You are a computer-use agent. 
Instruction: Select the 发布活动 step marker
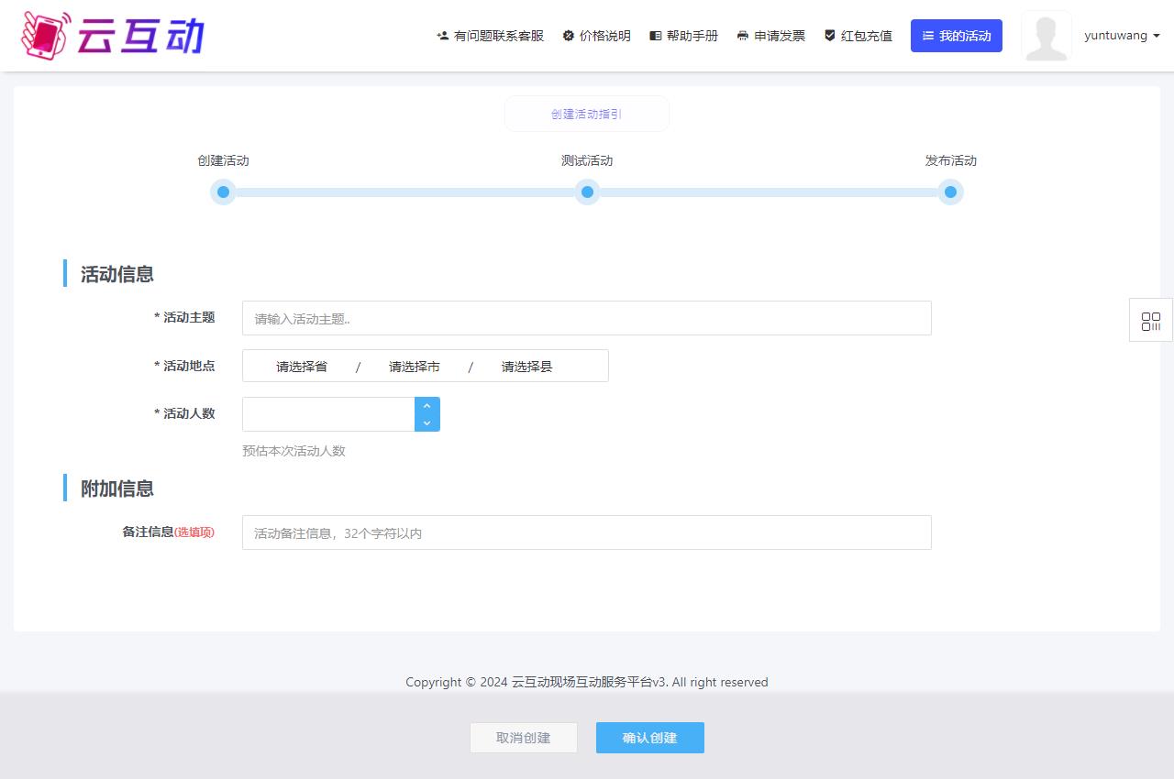click(950, 192)
